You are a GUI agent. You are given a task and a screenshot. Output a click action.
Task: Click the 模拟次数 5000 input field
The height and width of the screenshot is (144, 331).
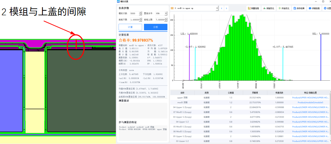click(134, 13)
